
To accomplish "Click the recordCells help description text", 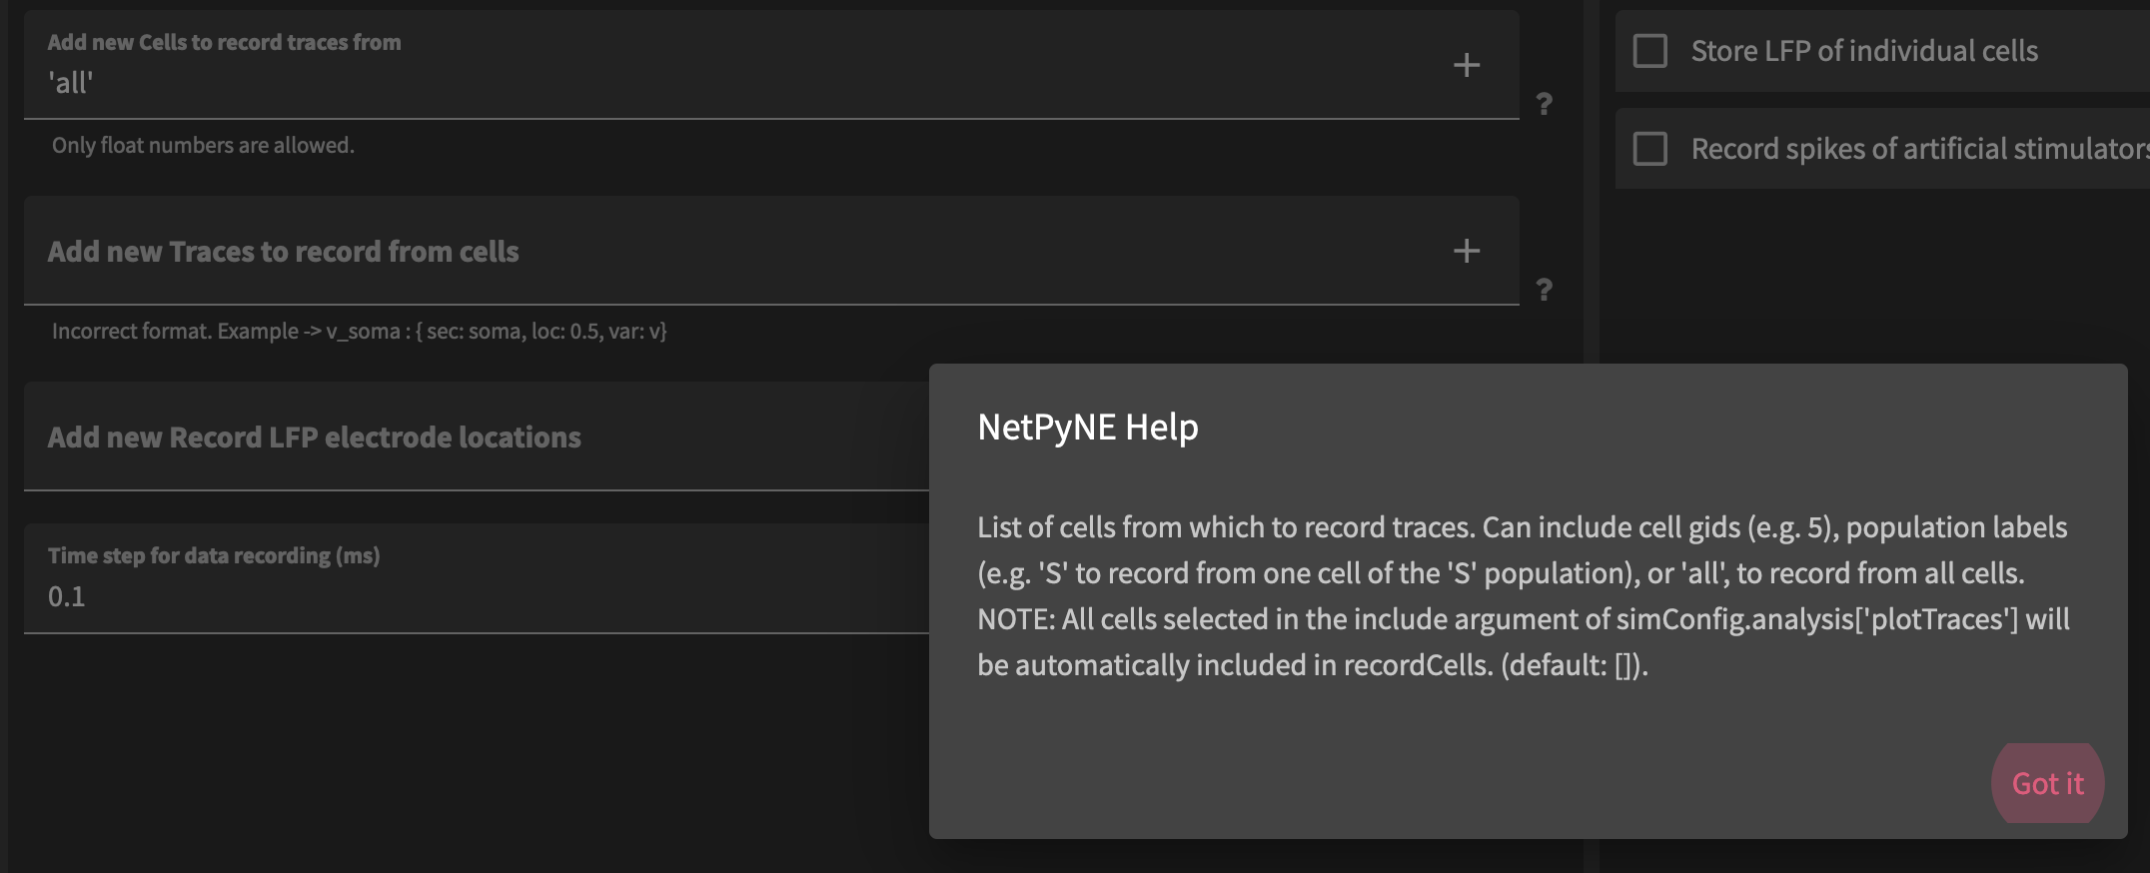I will (1524, 595).
